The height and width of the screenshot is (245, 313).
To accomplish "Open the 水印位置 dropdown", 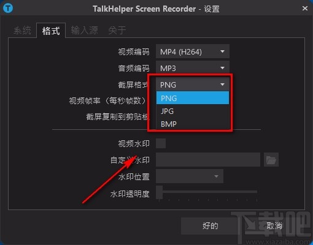I will (190, 176).
